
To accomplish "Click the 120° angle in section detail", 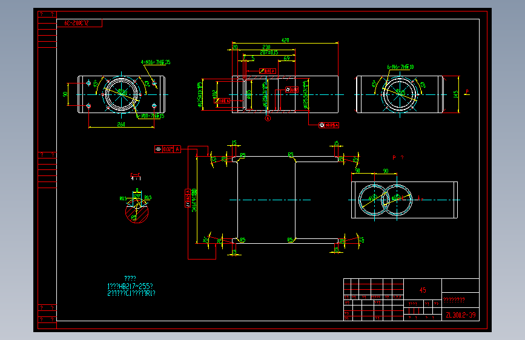I will [137, 196].
